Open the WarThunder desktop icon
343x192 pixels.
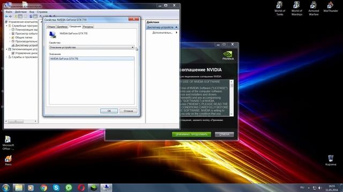331,7
